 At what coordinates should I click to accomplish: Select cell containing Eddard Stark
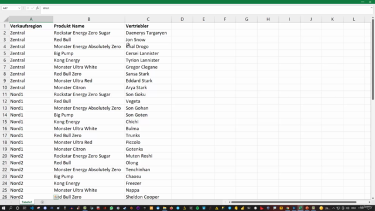[148, 81]
